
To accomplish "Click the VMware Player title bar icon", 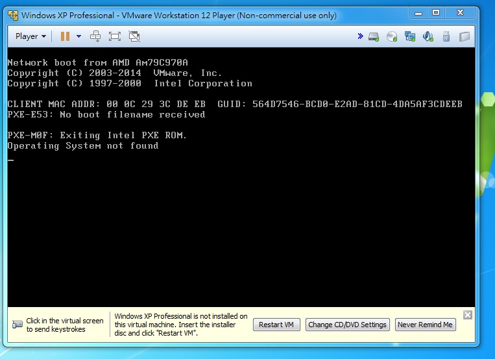I will click(13, 15).
